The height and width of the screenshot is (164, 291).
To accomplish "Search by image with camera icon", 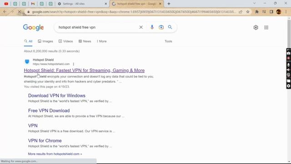I will tap(161, 27).
